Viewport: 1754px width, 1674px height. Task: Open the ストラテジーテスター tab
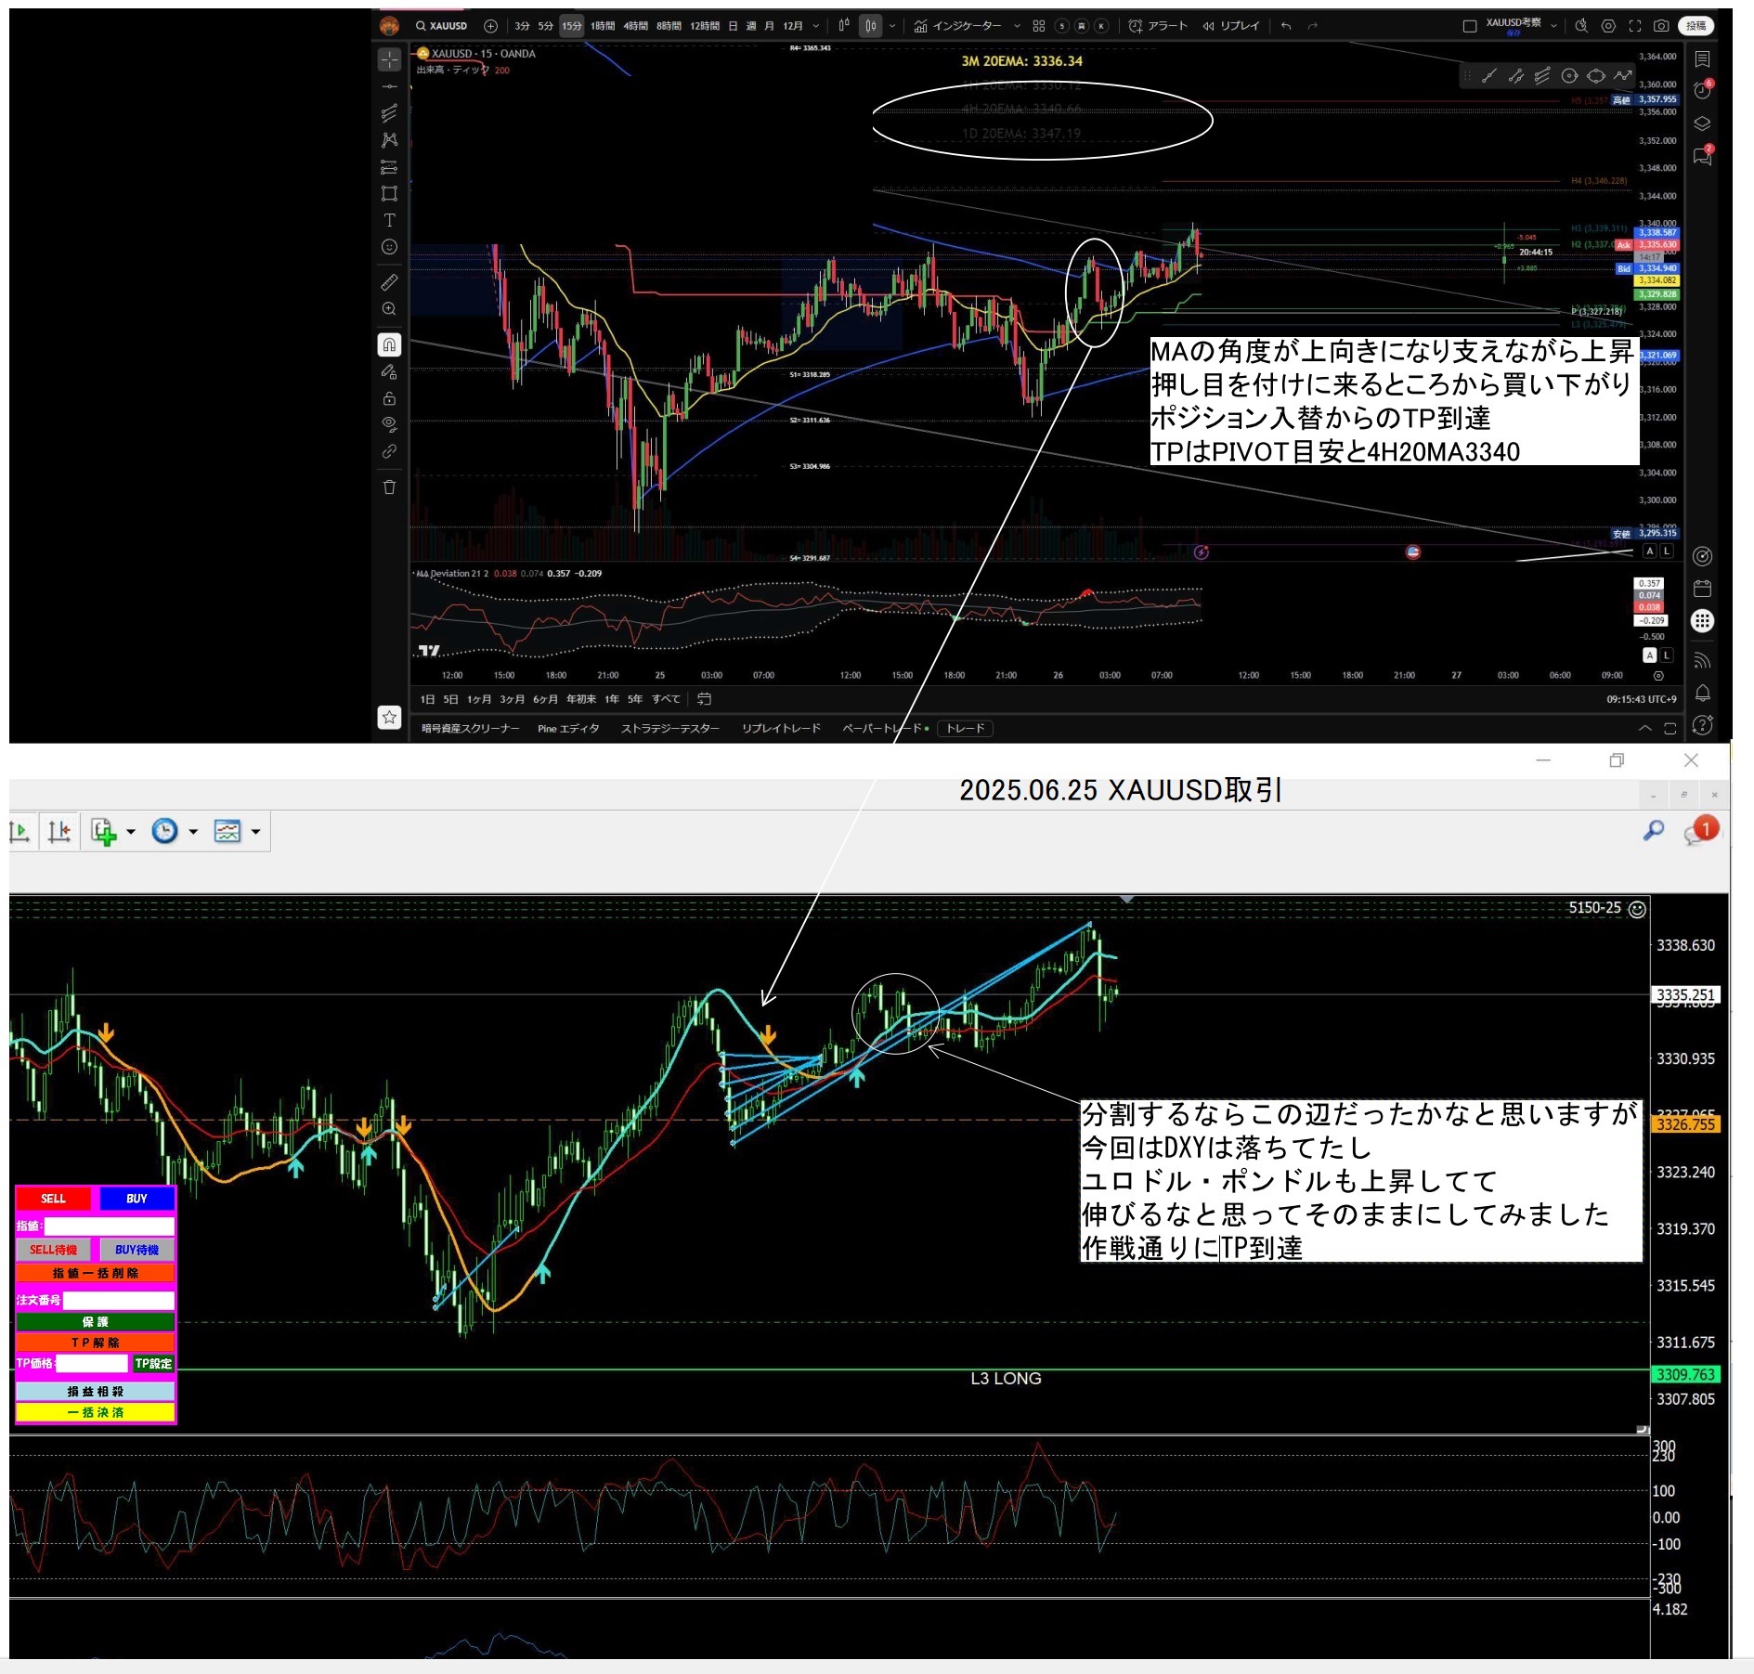670,729
